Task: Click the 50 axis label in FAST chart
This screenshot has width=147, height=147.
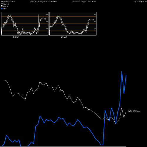Action: coord(47,21)
